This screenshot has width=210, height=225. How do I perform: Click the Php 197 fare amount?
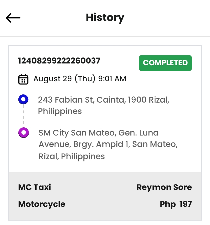click(176, 204)
